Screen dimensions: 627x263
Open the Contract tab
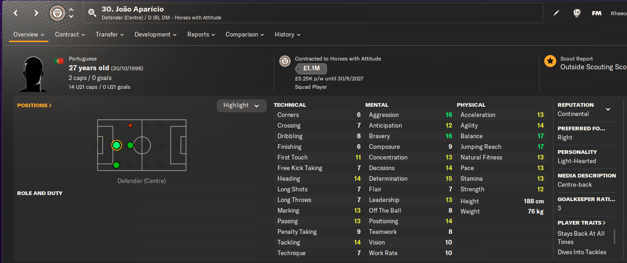pyautogui.click(x=70, y=35)
